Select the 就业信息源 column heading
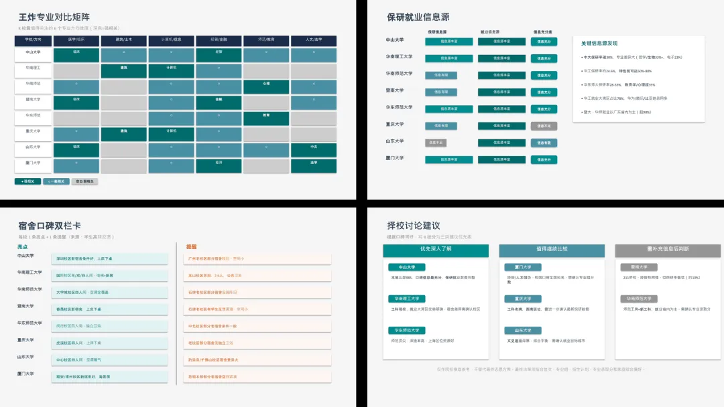 coord(490,32)
